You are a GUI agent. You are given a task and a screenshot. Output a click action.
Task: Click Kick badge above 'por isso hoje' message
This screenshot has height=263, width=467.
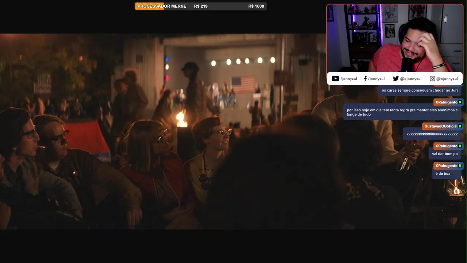[x=460, y=102]
